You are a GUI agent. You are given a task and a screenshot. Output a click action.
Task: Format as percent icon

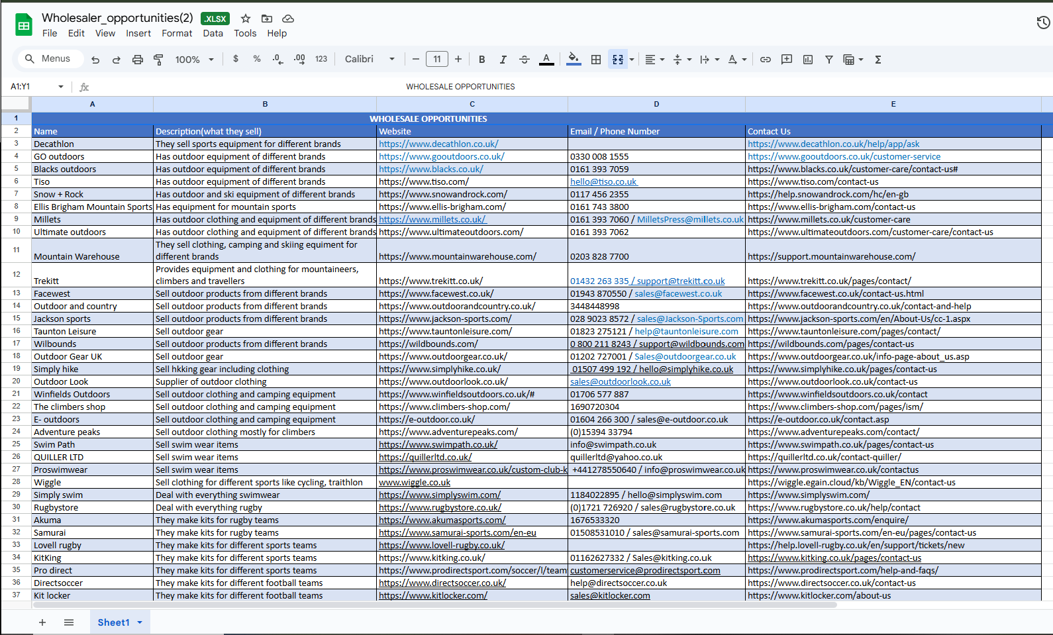(257, 59)
